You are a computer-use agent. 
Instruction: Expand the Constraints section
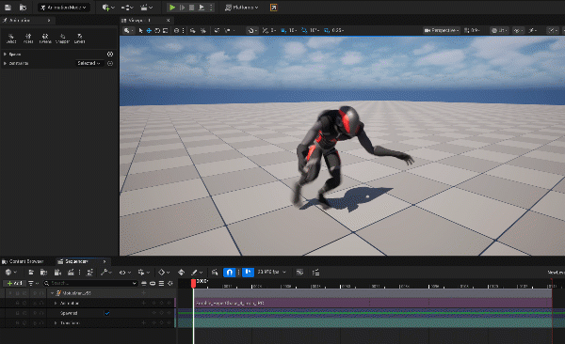5,63
